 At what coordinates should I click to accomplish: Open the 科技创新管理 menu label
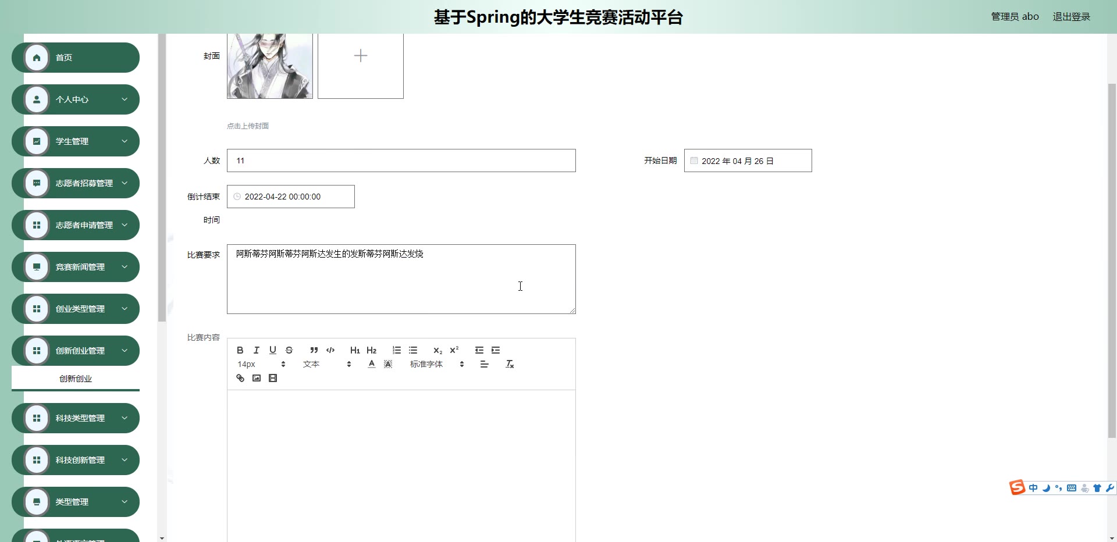(80, 460)
